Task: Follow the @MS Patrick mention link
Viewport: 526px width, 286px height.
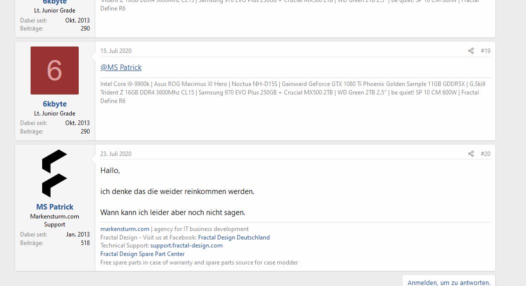Action: [121, 67]
